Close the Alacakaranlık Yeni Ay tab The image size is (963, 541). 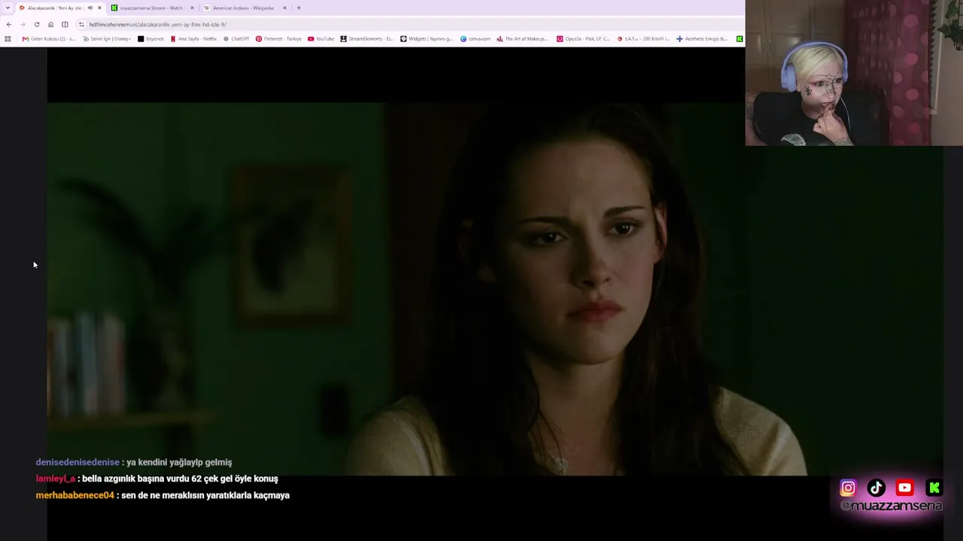[x=99, y=8]
